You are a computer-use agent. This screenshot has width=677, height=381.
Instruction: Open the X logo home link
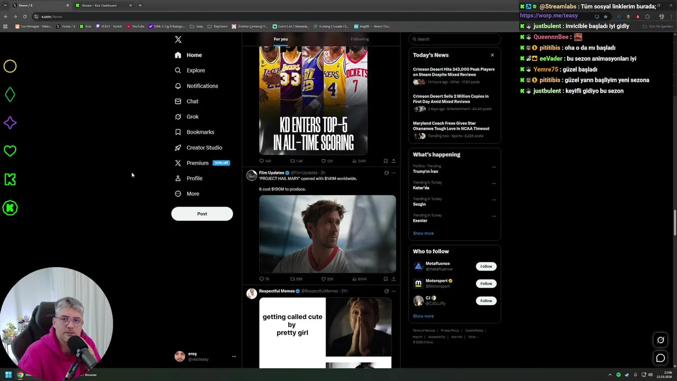coord(178,40)
